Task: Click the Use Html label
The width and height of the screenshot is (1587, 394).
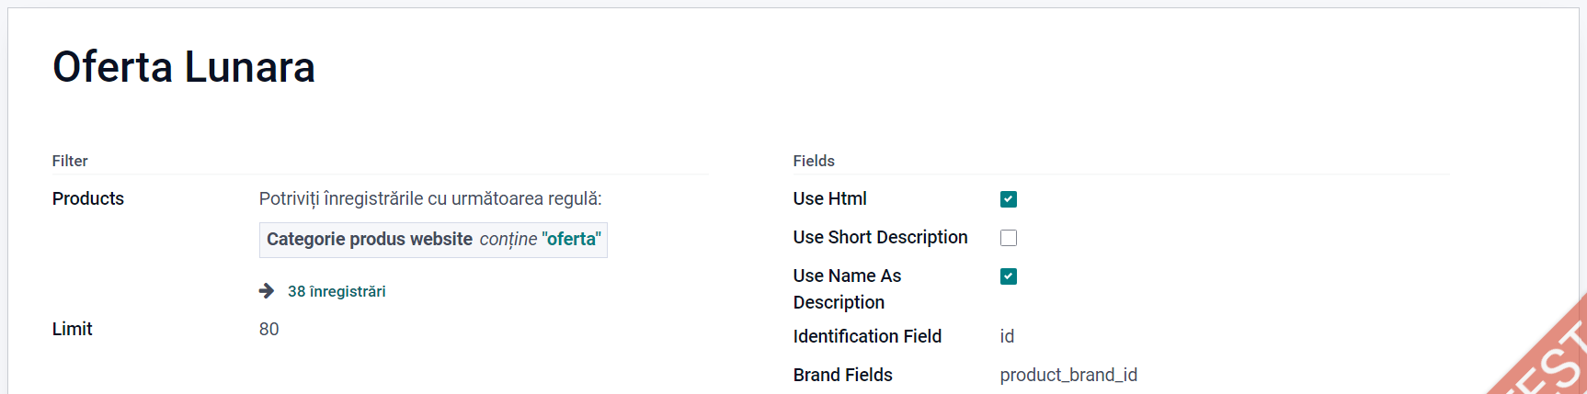Action: click(x=829, y=198)
